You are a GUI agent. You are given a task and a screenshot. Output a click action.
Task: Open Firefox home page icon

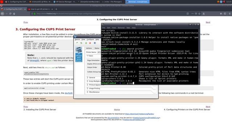(x=14, y=14)
